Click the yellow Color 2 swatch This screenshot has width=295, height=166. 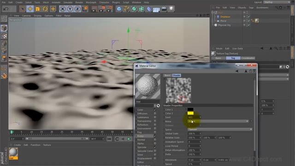pos(190,113)
